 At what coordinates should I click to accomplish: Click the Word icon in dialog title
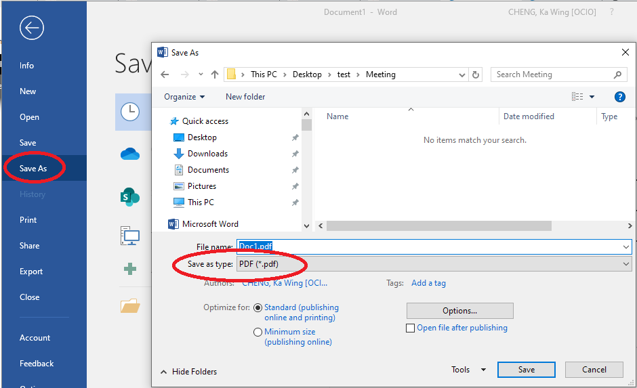tap(163, 52)
